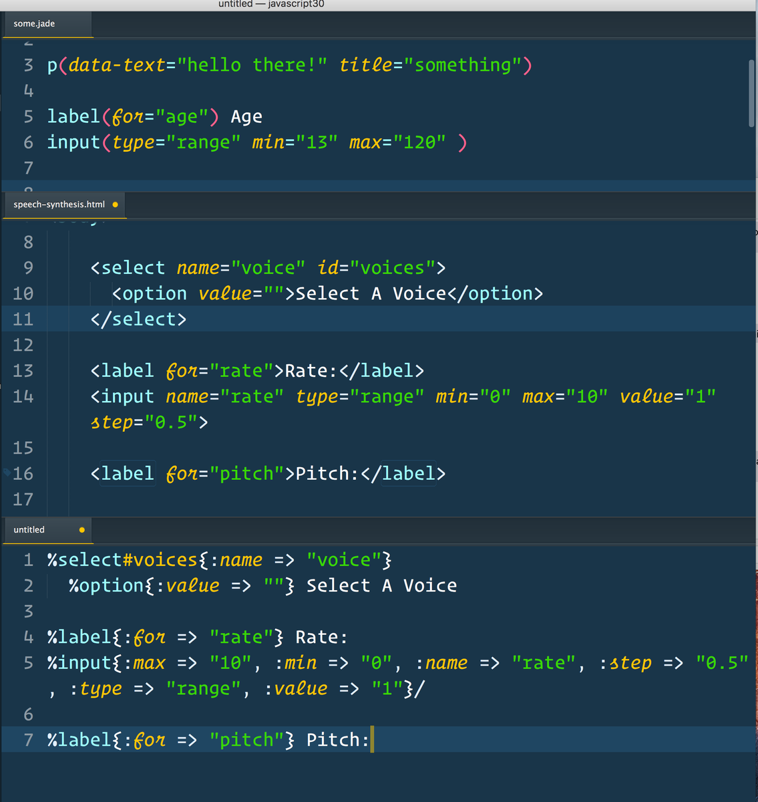Click unsaved dot on speech-synthesis.html tab
This screenshot has width=758, height=802.
tap(116, 205)
